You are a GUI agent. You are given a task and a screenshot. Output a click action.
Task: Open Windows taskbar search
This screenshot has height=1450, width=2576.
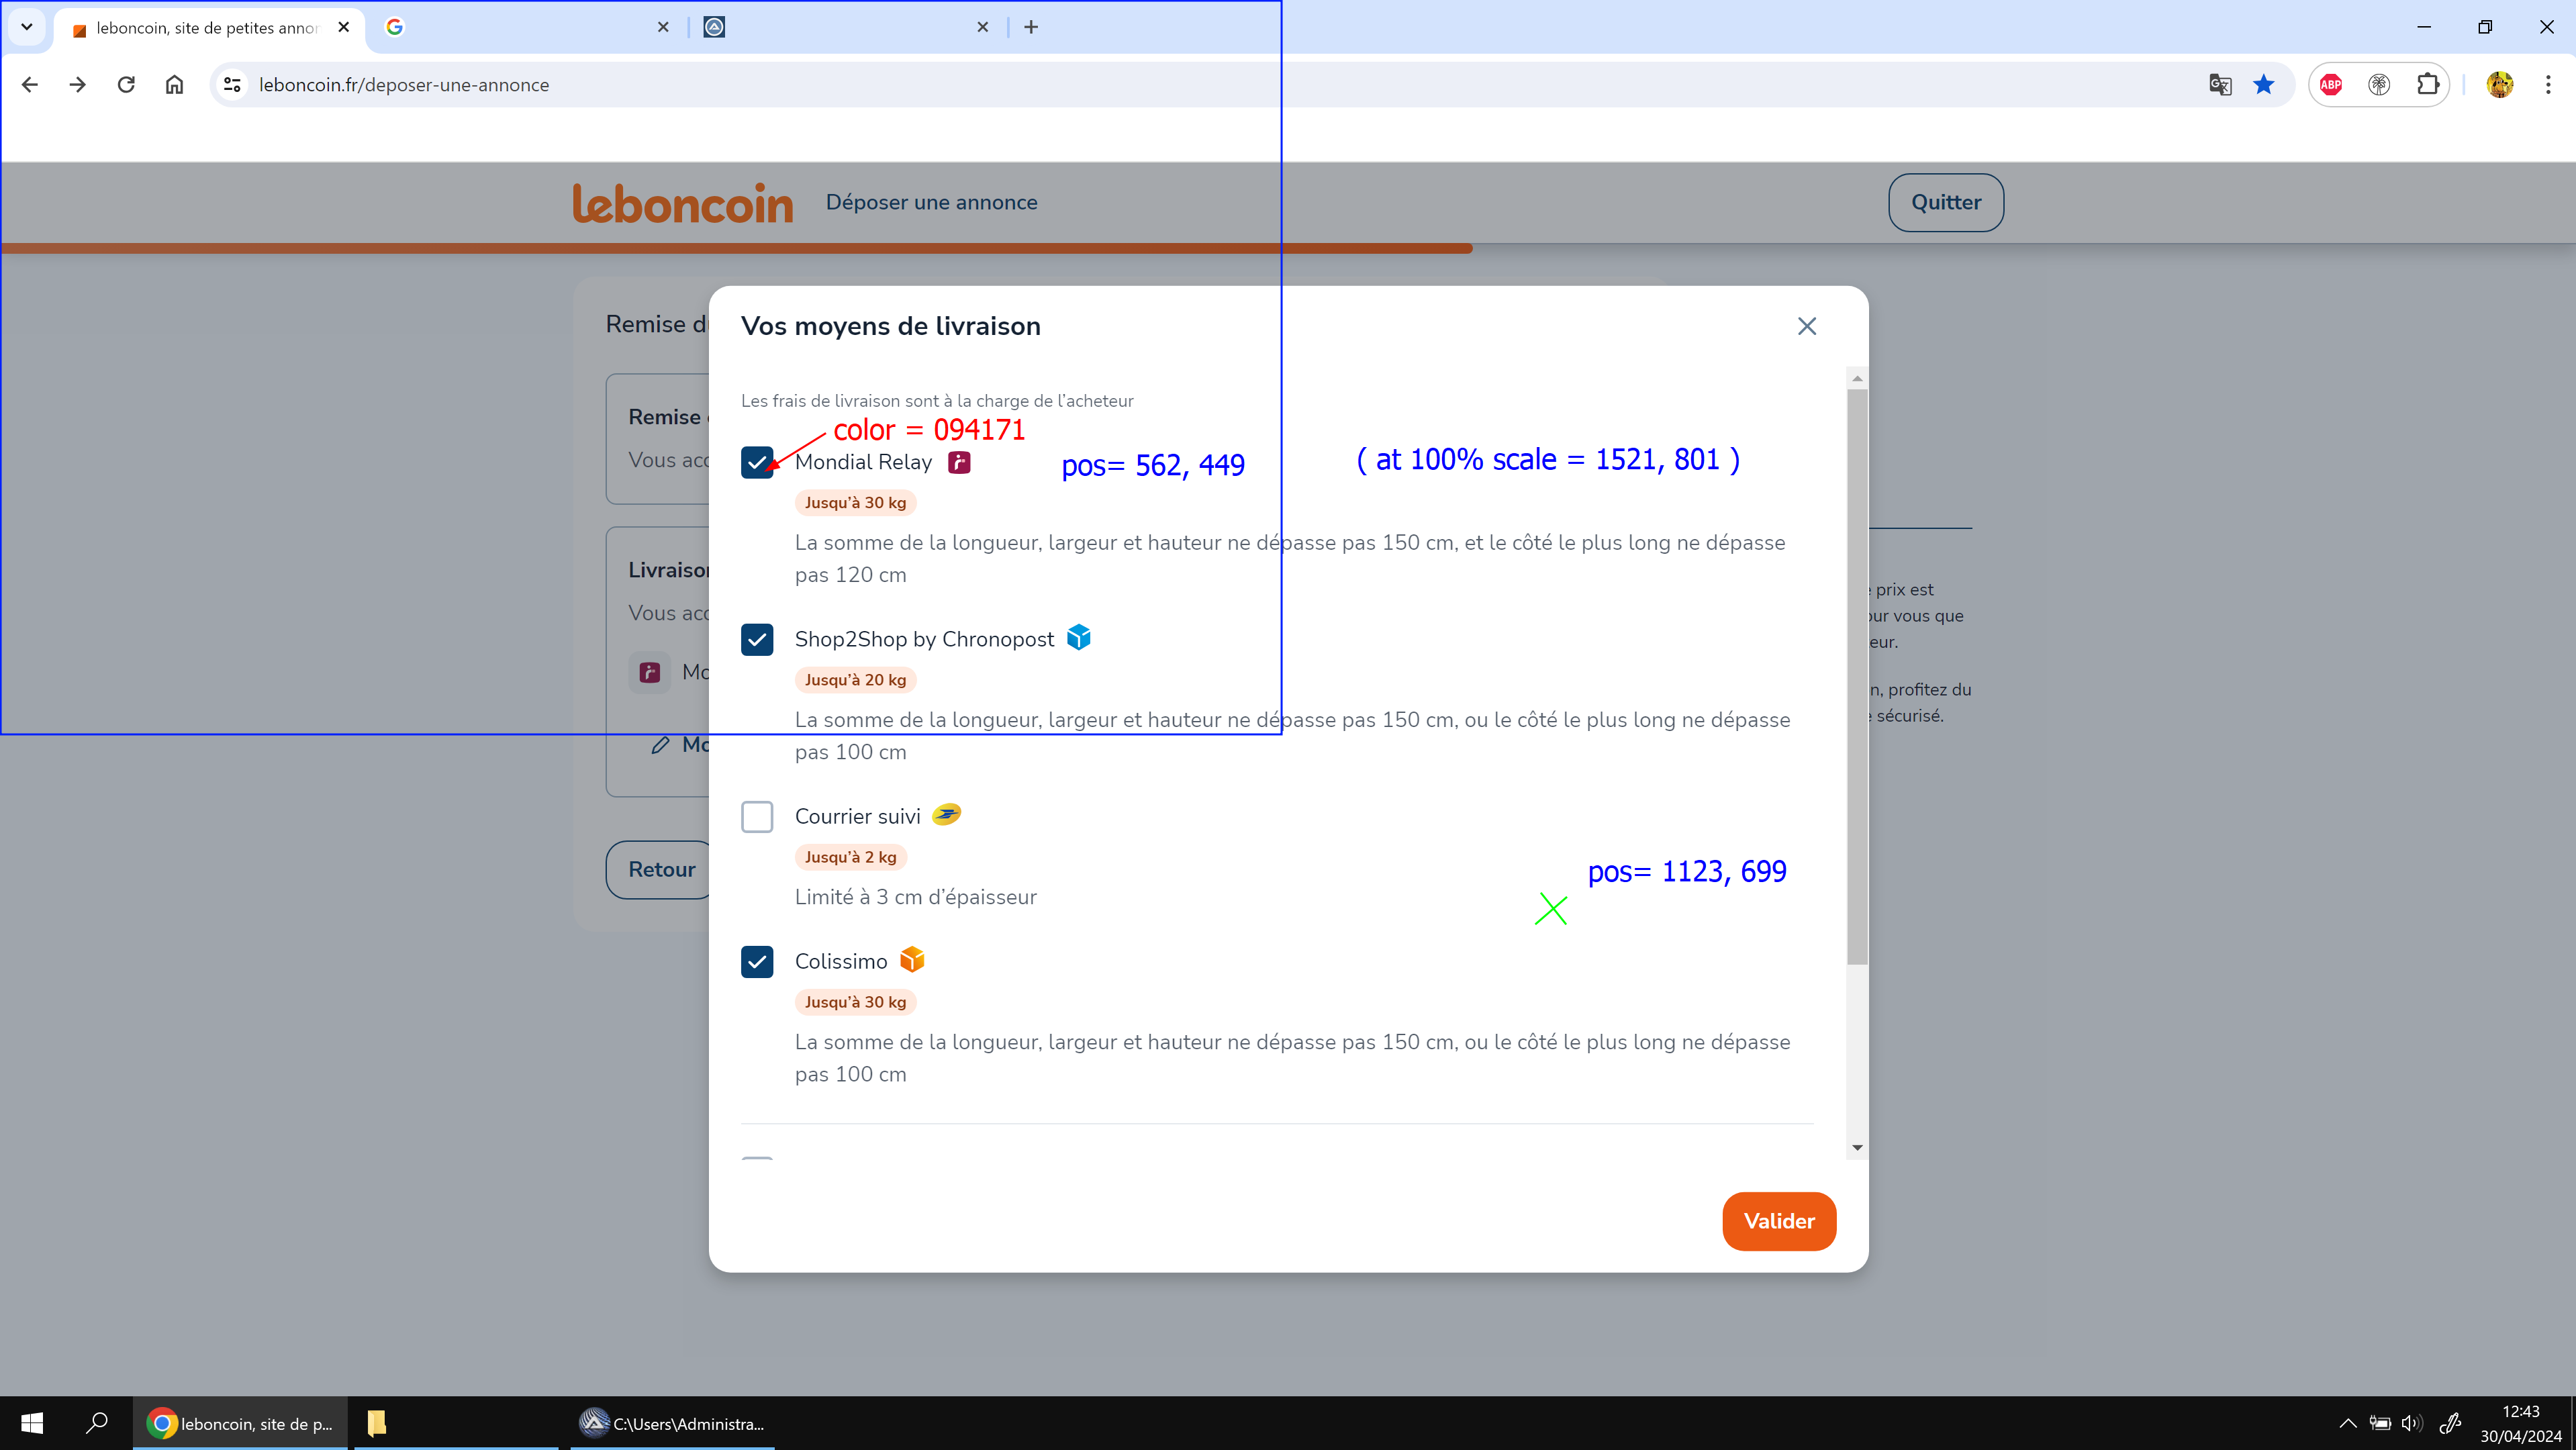tap(97, 1423)
